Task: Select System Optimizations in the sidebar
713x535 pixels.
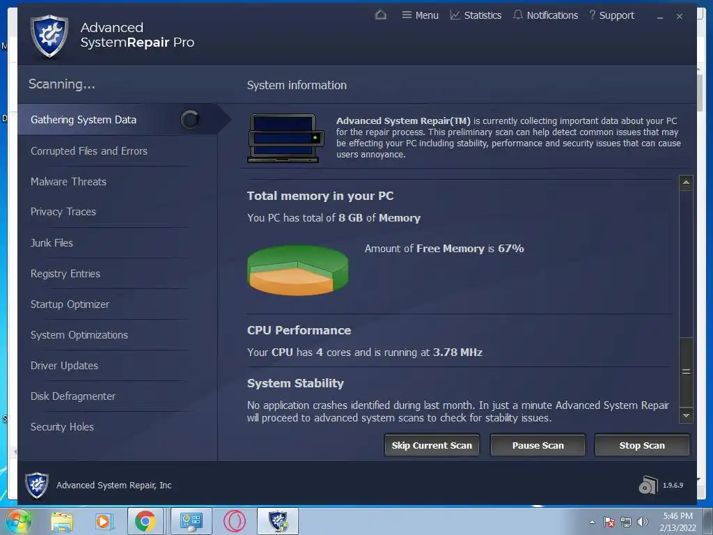Action: pyautogui.click(x=79, y=335)
